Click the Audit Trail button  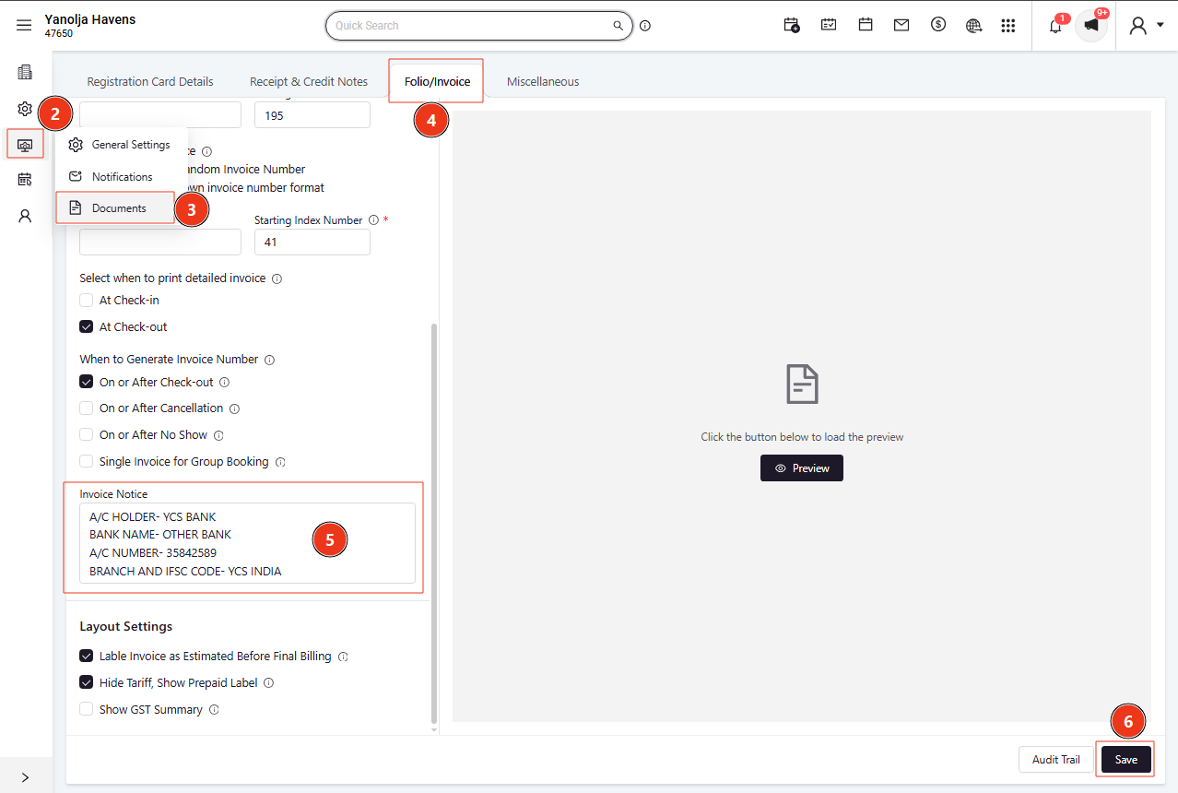click(1056, 760)
